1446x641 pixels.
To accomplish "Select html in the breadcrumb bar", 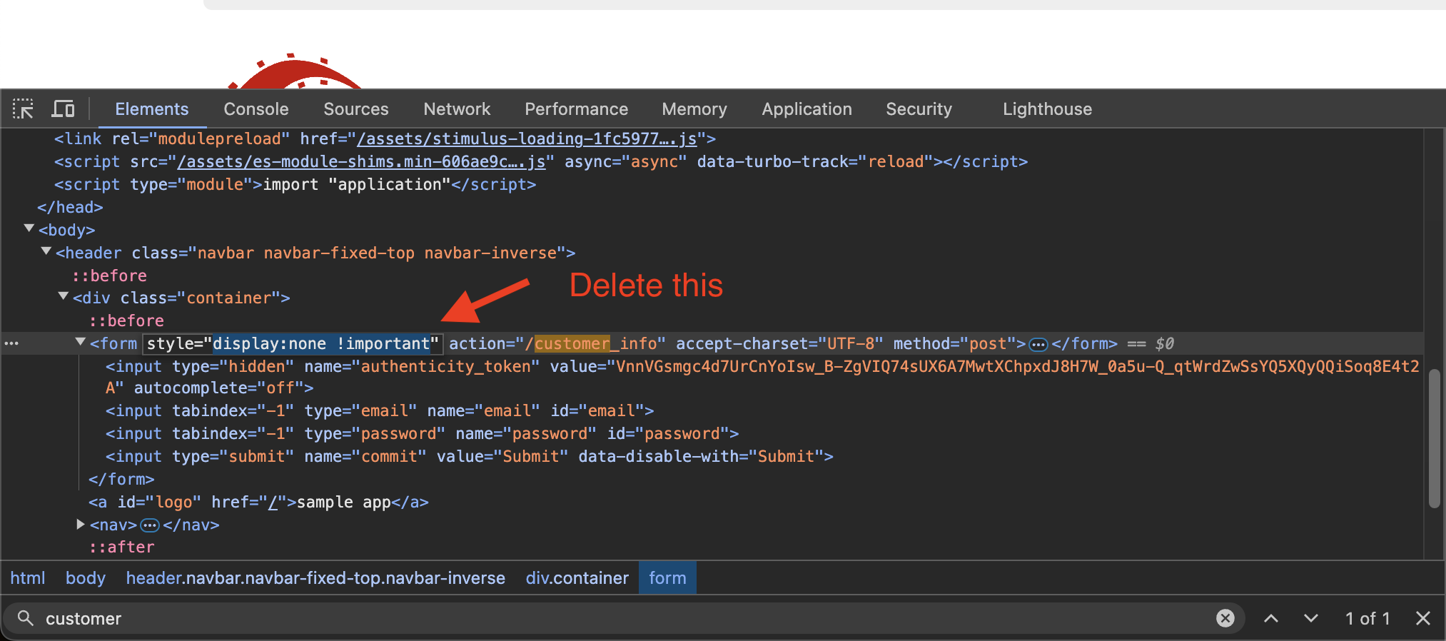I will pos(28,578).
